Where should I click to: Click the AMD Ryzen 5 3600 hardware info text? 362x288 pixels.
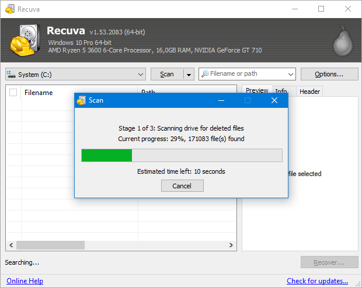(155, 50)
